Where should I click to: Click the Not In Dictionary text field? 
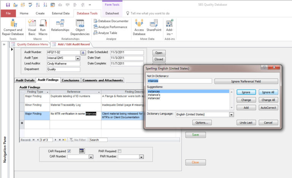coord(179,81)
